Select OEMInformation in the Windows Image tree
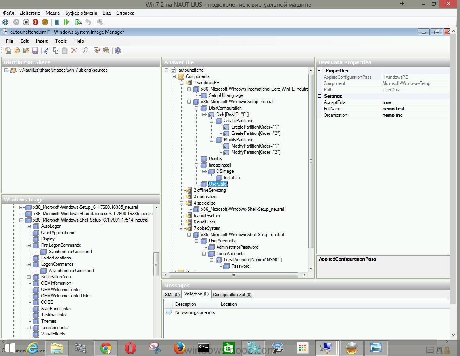 point(56,283)
